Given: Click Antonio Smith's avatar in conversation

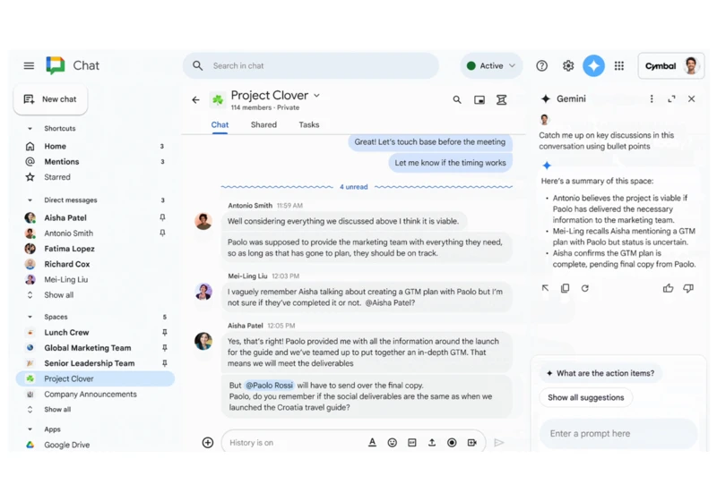Looking at the screenshot, I should 203,221.
